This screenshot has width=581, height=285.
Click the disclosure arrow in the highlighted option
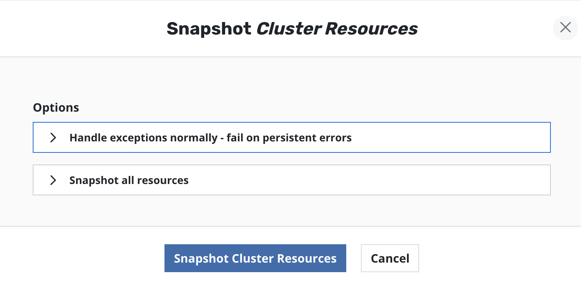53,137
